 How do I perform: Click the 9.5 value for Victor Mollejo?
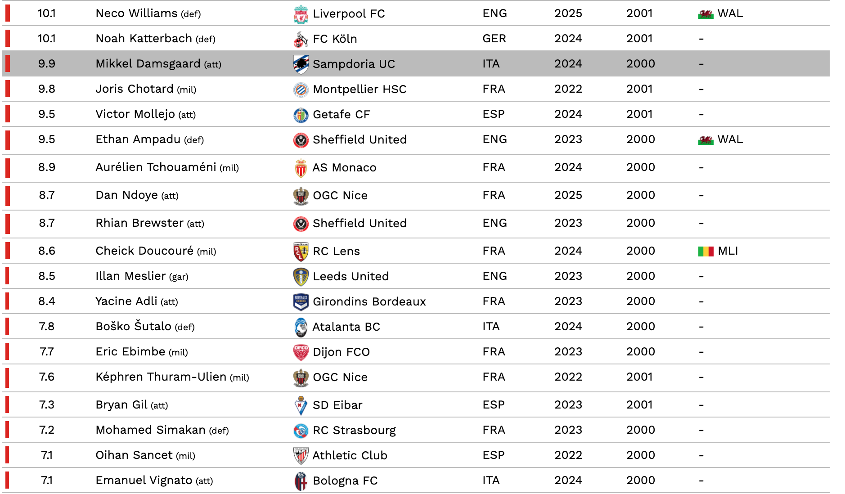click(47, 114)
